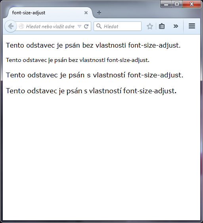Open the hamburger menu
203x223 pixels.
coord(192,26)
